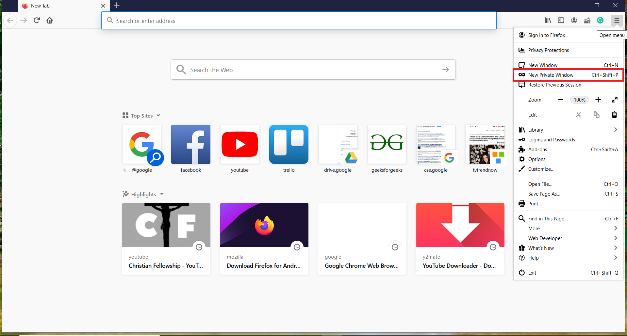Open Christian Fellowship YouTube highlight
Screen dimensions: 627x336
click(x=166, y=239)
